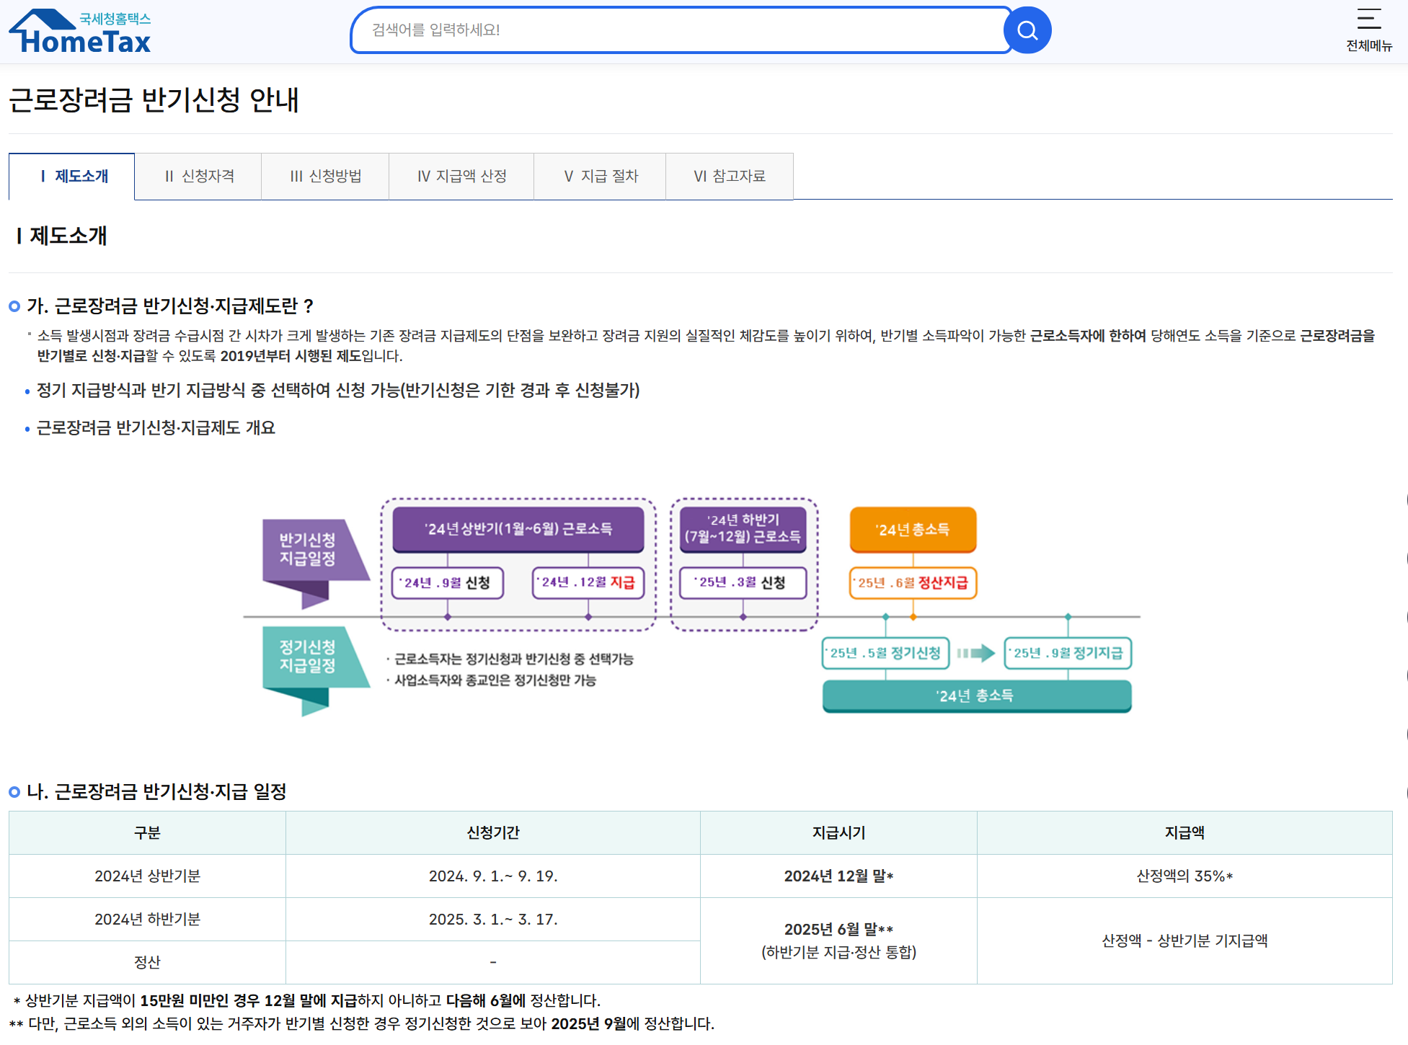Click the blue search magnifier button

(x=1027, y=30)
